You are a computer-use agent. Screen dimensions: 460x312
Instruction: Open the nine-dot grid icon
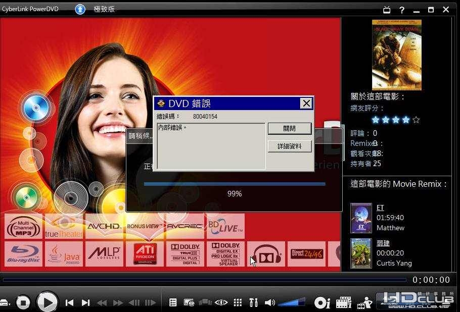pos(238,302)
